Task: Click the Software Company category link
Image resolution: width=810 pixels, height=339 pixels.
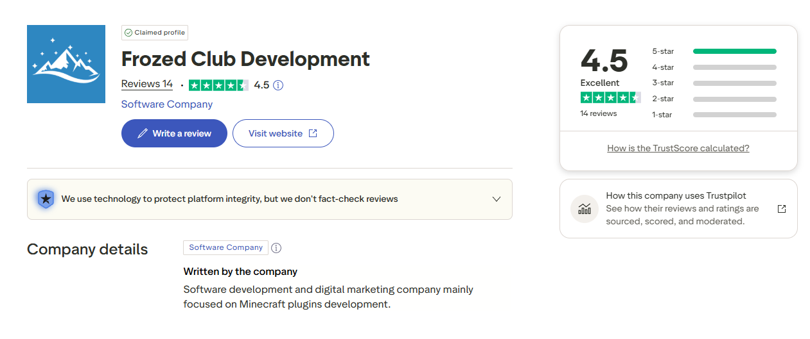Action: pos(167,104)
